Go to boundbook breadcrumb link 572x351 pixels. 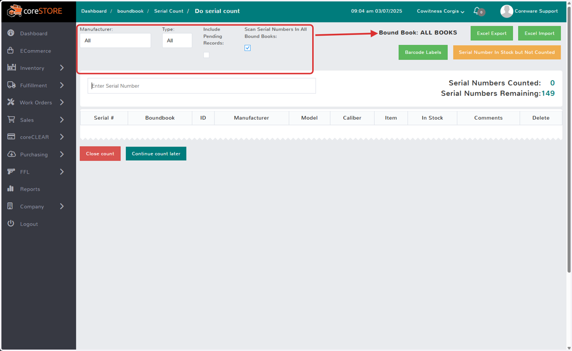click(x=130, y=11)
